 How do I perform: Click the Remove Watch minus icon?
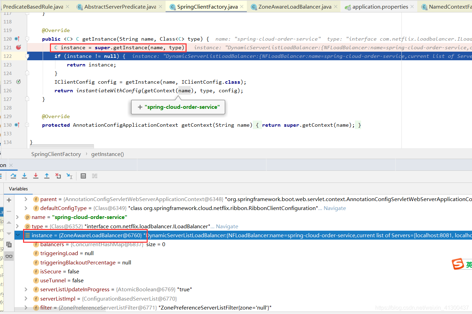tap(9, 211)
